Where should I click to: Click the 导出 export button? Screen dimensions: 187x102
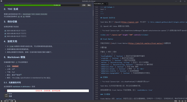(x=89, y=5)
